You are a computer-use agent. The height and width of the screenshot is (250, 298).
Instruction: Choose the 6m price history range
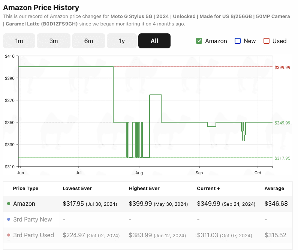coord(88,41)
